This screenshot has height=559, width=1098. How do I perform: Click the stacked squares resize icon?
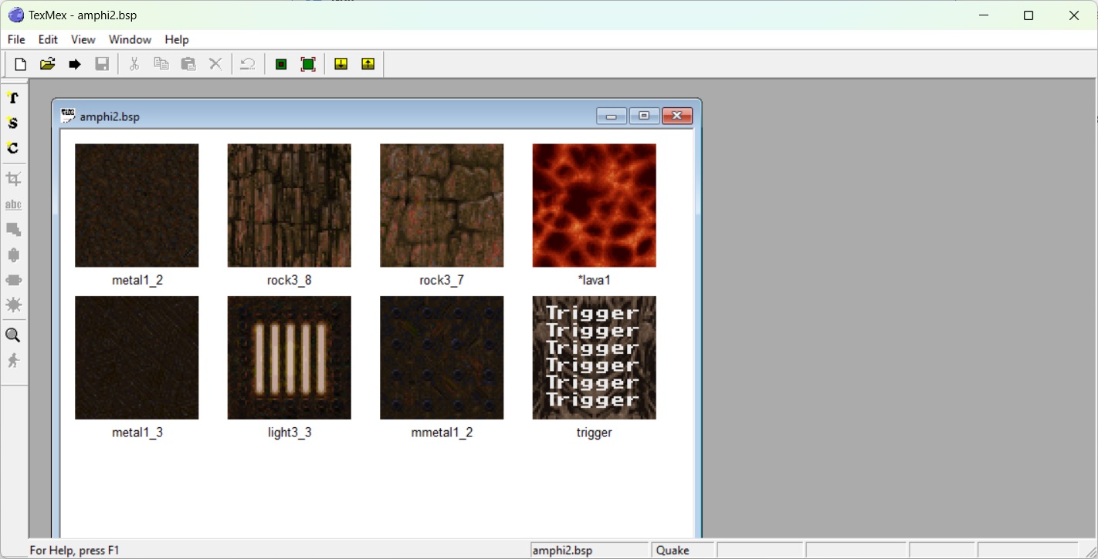pyautogui.click(x=13, y=230)
